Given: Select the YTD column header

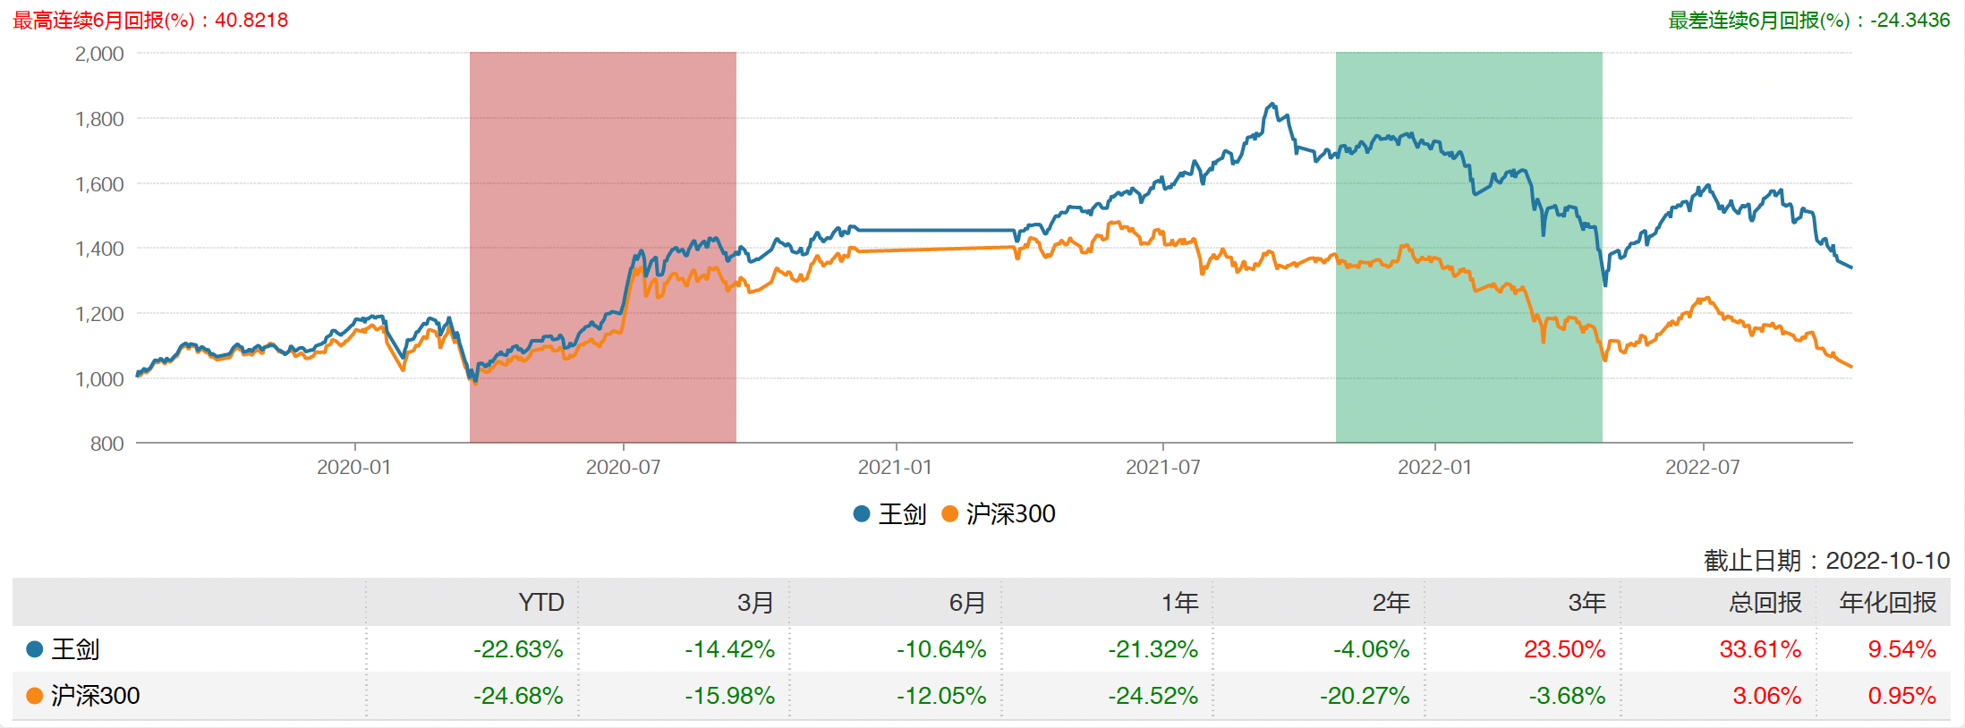Looking at the screenshot, I should pos(540,603).
